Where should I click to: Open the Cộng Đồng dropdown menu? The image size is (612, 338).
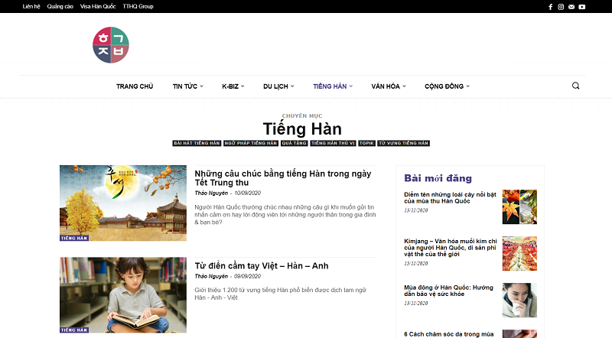point(447,86)
